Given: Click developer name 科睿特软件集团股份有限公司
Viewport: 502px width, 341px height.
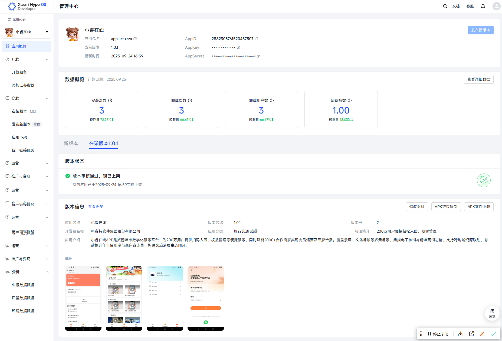Looking at the screenshot, I should (x=116, y=231).
